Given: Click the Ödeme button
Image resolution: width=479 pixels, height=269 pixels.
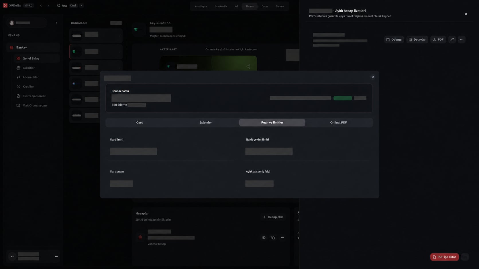Looking at the screenshot, I should coord(394,39).
